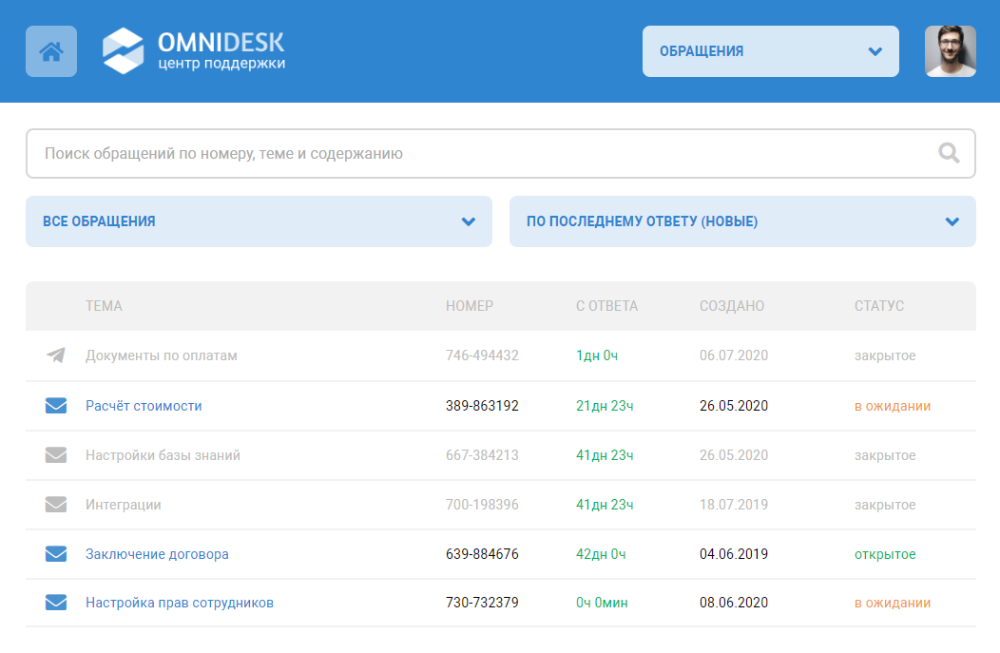The height and width of the screenshot is (653, 1000).
Task: Click the открытое status
Action: pos(885,555)
